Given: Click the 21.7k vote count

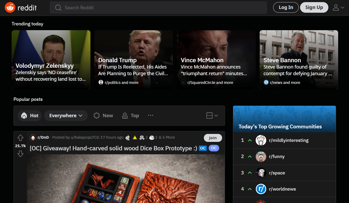Looking at the screenshot, I should pyautogui.click(x=20, y=146).
